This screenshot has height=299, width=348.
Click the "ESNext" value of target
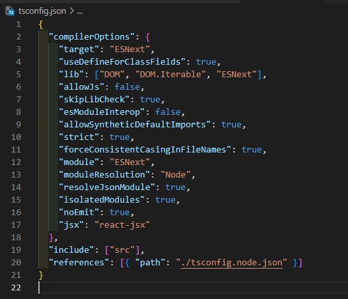click(x=130, y=50)
